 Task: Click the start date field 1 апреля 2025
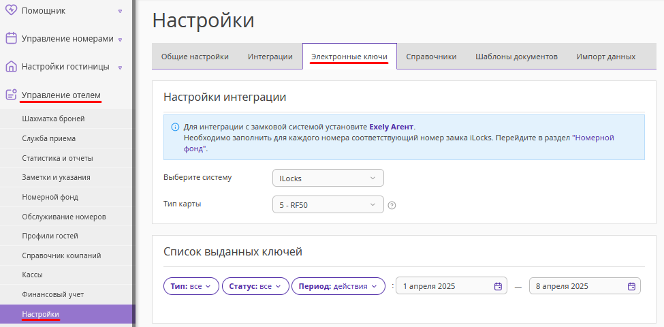452,286
